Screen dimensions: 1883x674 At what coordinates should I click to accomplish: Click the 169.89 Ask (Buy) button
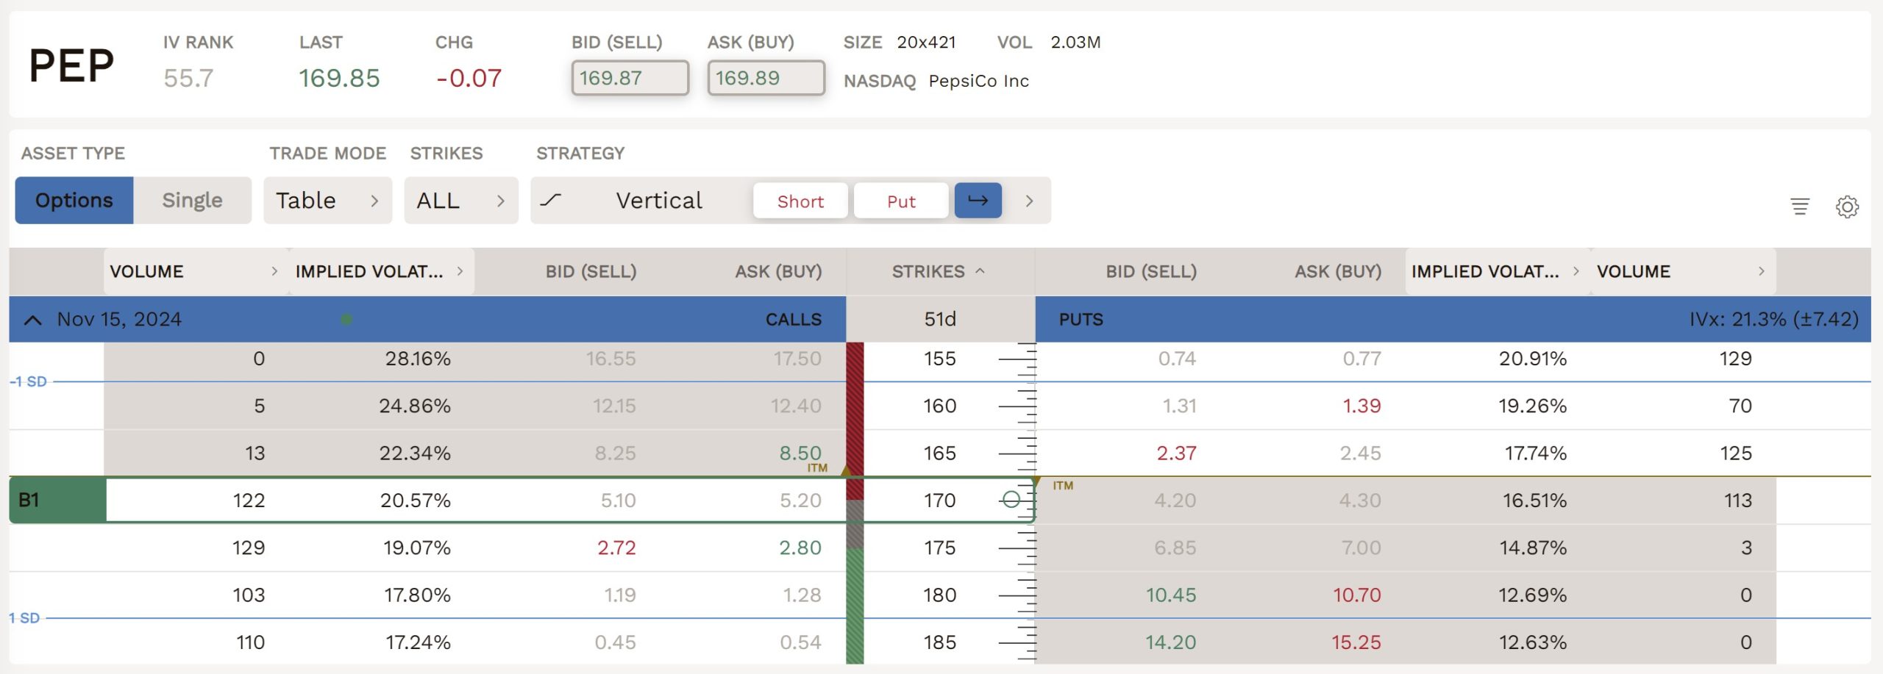(x=766, y=78)
